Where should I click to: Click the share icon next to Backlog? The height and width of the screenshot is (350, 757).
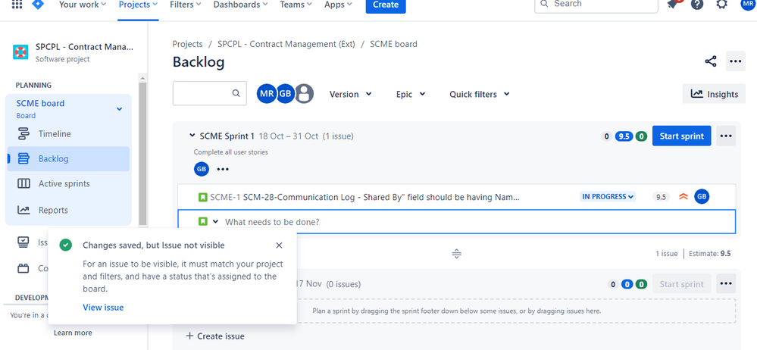[711, 61]
